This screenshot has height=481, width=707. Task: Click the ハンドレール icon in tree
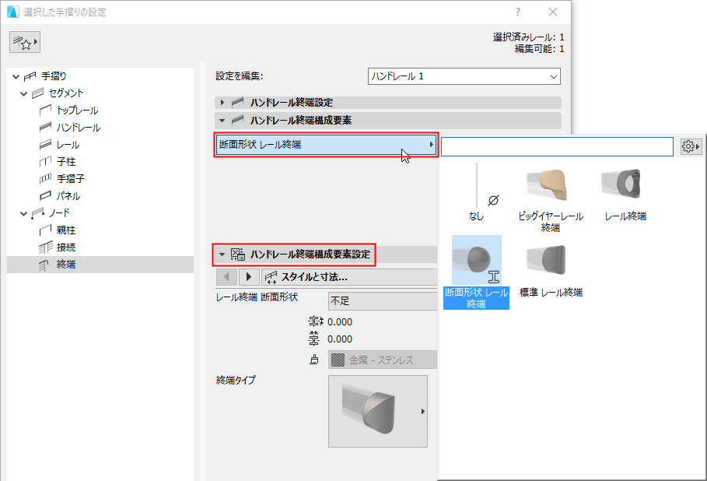46,127
